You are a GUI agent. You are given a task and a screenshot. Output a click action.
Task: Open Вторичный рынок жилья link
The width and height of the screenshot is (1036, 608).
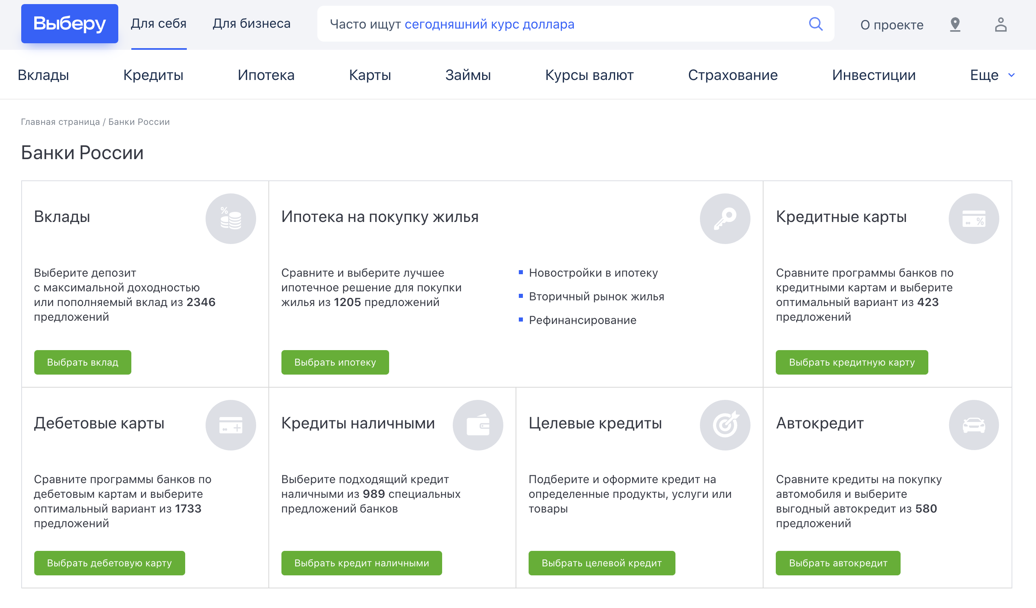[x=596, y=297]
